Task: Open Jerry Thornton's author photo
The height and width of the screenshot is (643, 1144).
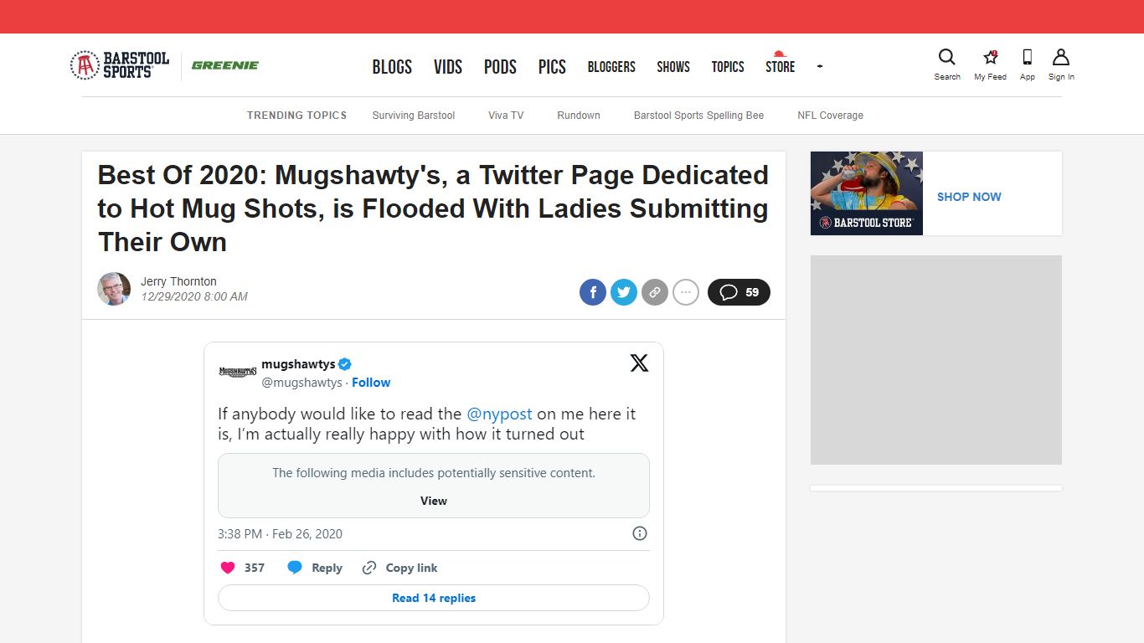Action: [114, 289]
